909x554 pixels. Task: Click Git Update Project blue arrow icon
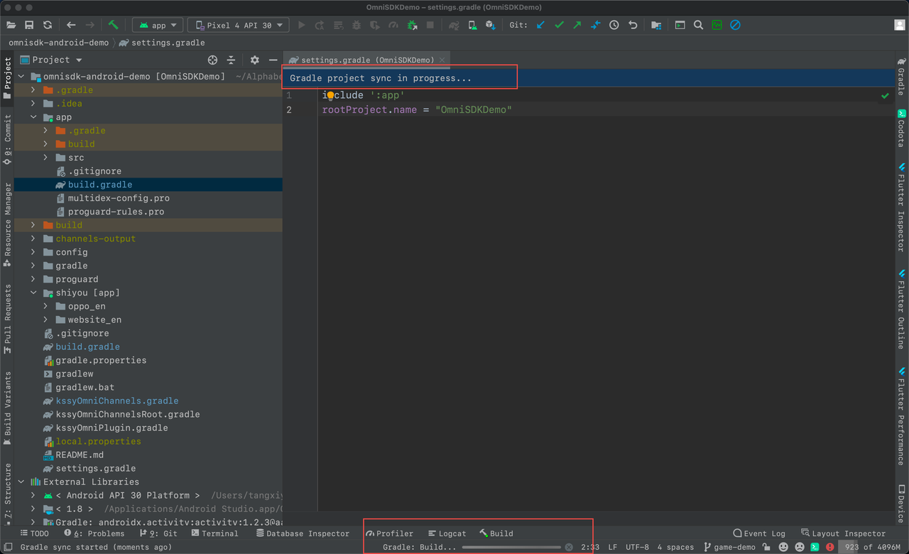point(540,25)
